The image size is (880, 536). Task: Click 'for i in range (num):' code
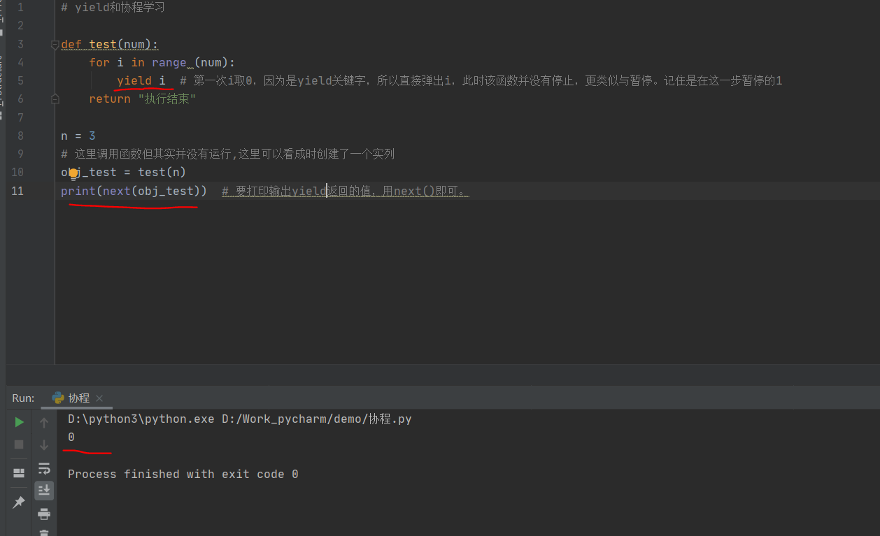click(x=162, y=62)
